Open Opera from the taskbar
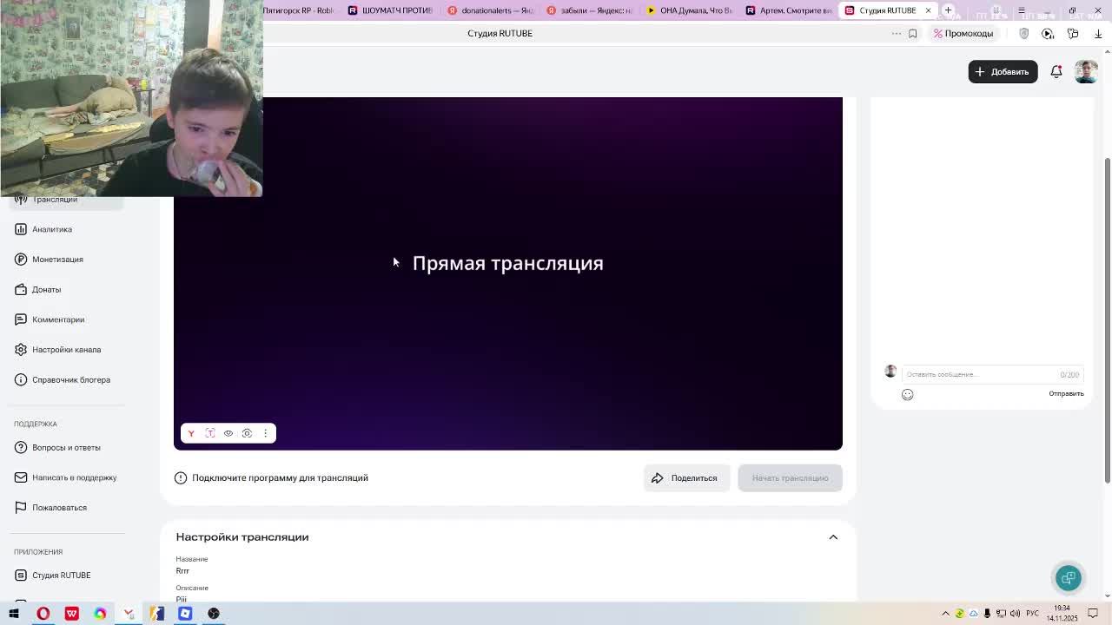1112x625 pixels. click(x=43, y=614)
